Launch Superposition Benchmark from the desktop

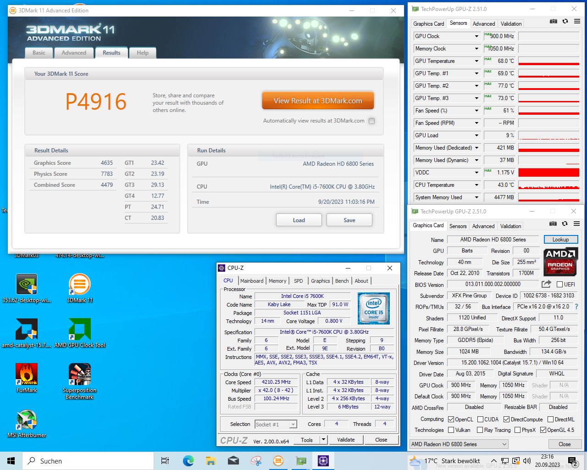pos(79,374)
